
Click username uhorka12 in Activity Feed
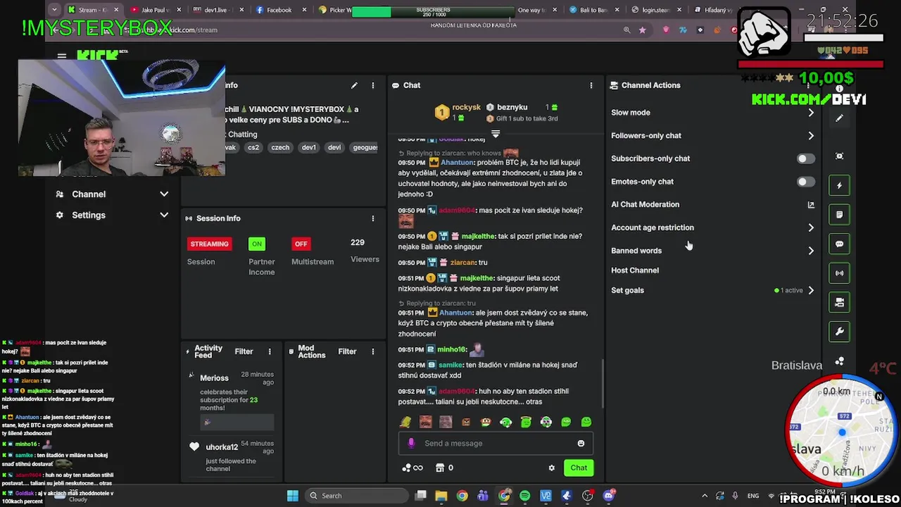222,447
